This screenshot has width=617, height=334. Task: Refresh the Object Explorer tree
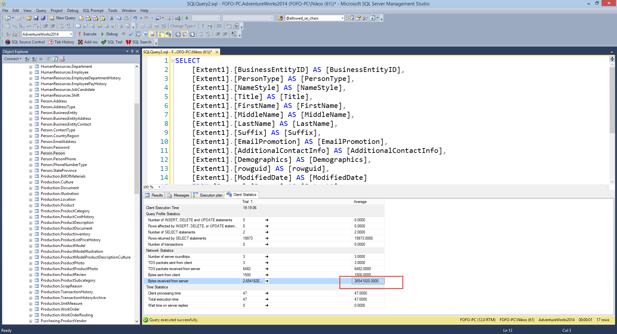(55, 59)
